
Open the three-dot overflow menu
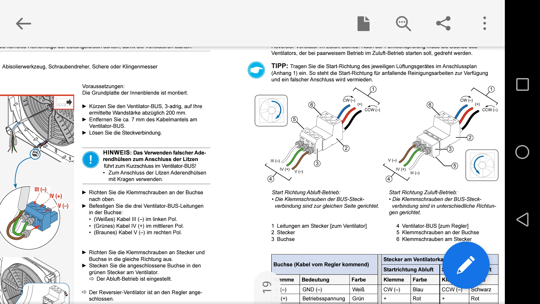click(x=484, y=24)
